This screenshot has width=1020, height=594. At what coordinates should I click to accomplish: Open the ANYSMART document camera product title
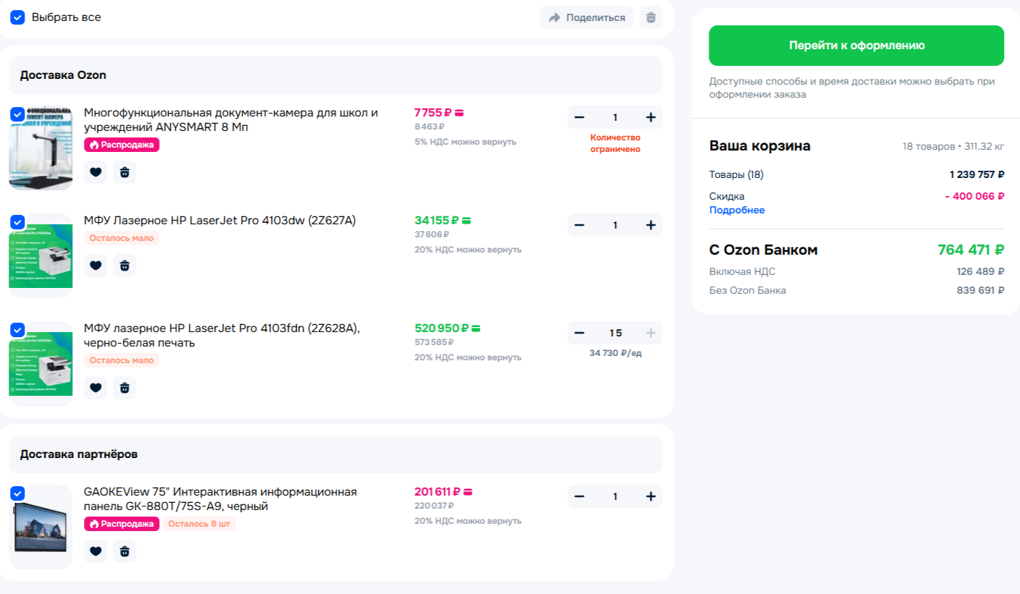(231, 120)
